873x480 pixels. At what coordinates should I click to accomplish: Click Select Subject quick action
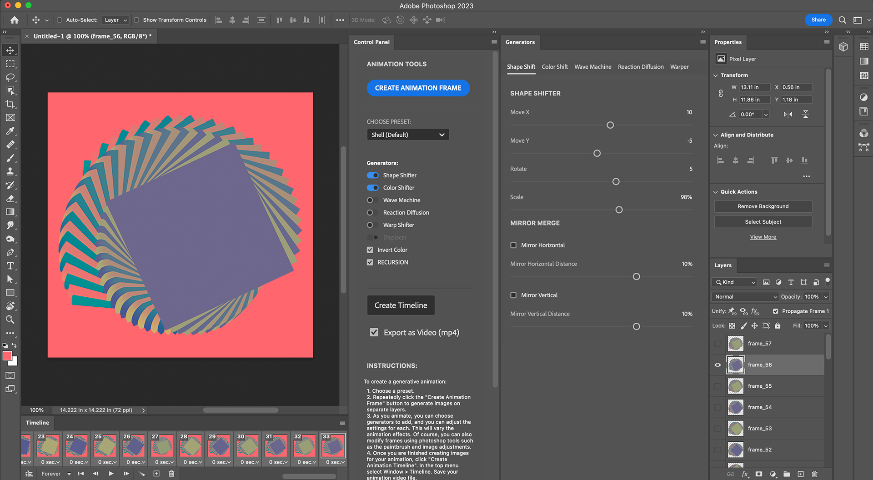(x=763, y=222)
